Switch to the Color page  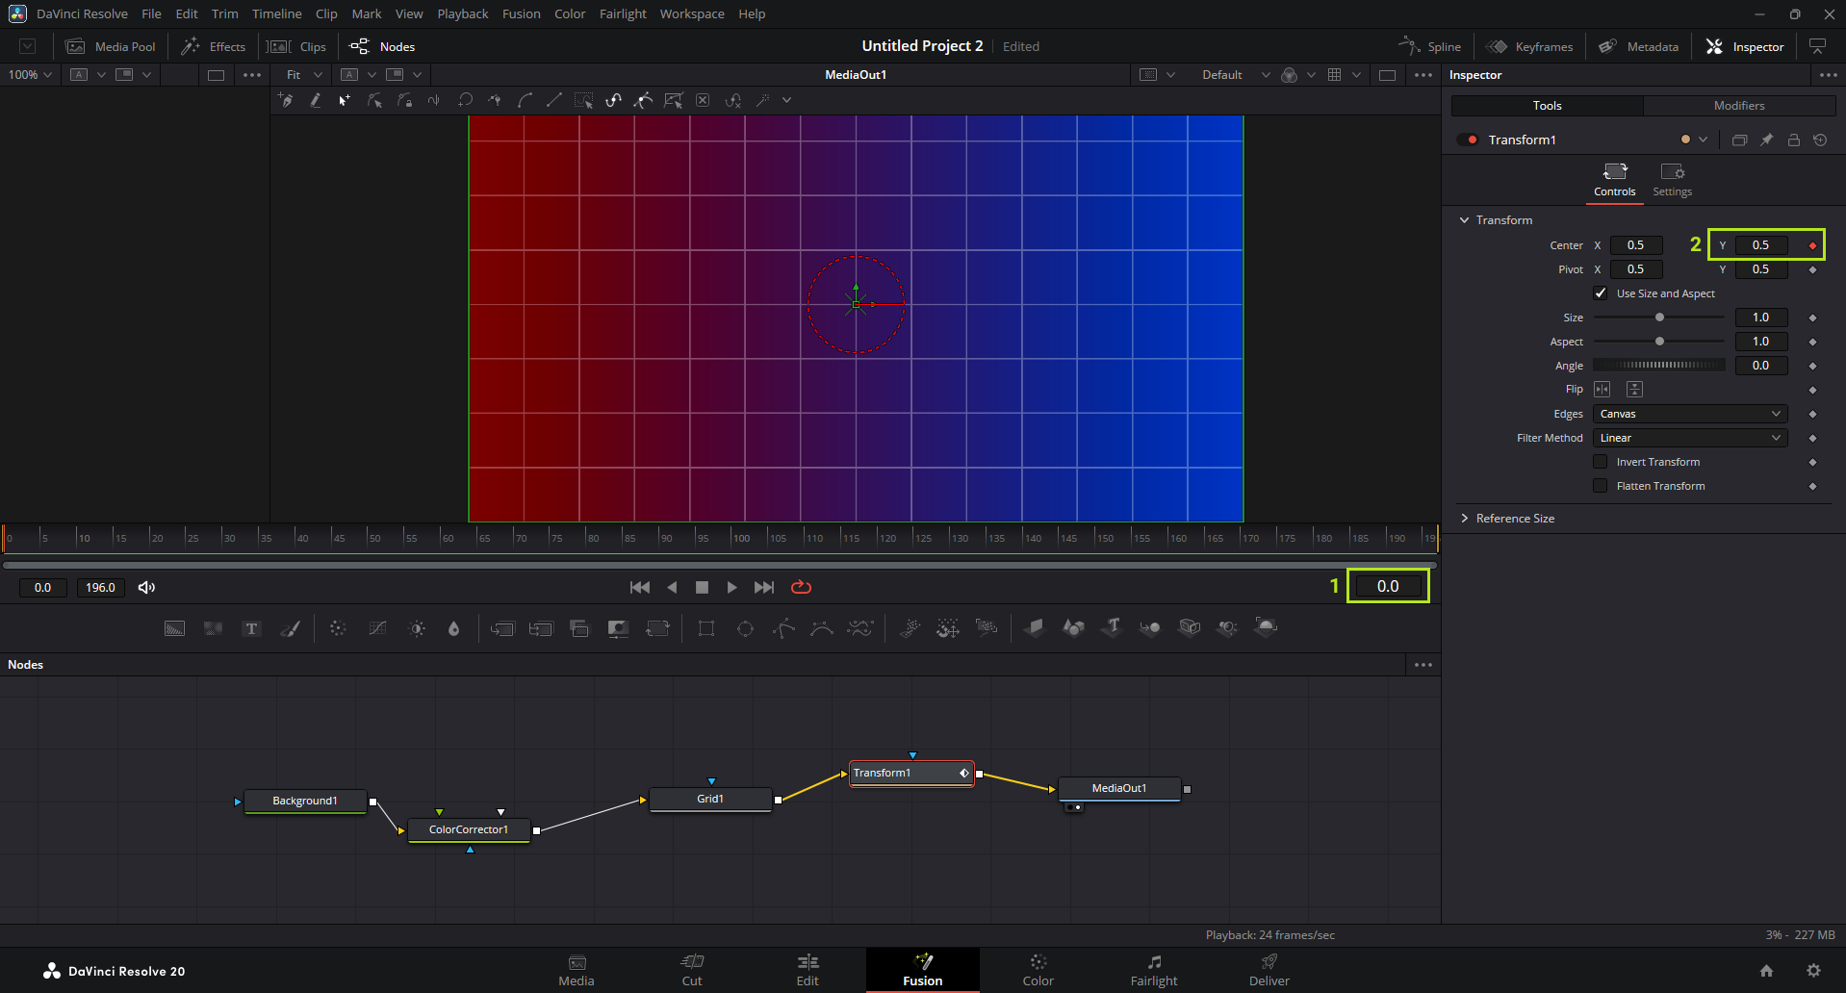point(1038,970)
